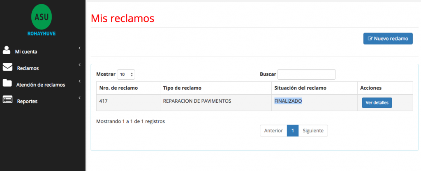Viewport: 421px width, 171px height.
Task: Expand the Reclamos submenu chevron
Action: click(x=79, y=65)
